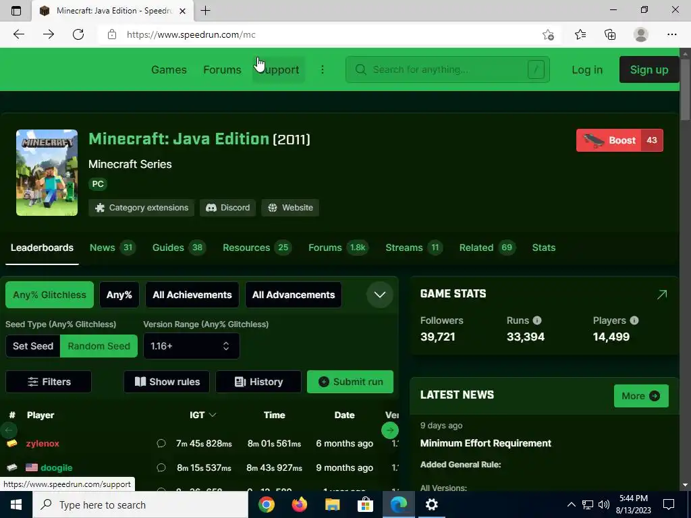Screen dimensions: 691x518
Task: Select the Set Seed option
Action: pyautogui.click(x=33, y=346)
